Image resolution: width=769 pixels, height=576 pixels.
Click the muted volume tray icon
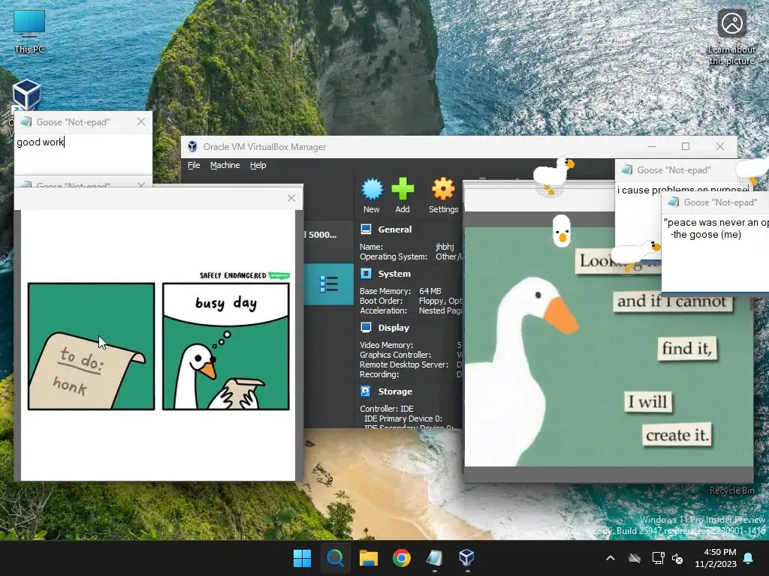point(678,558)
